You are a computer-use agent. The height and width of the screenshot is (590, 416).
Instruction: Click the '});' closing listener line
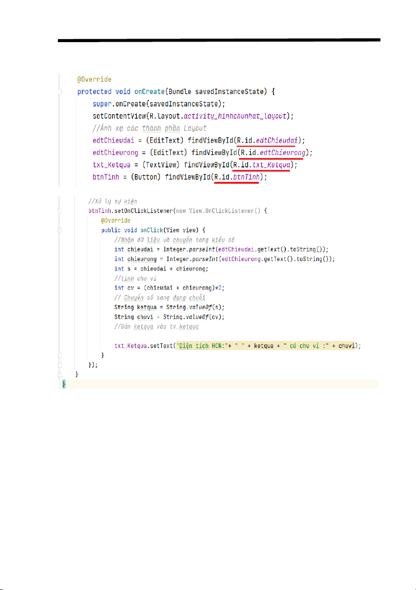pyautogui.click(x=93, y=365)
